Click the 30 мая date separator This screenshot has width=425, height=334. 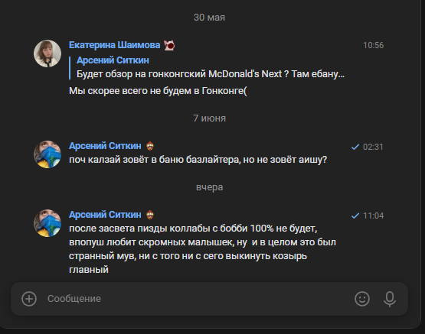209,18
